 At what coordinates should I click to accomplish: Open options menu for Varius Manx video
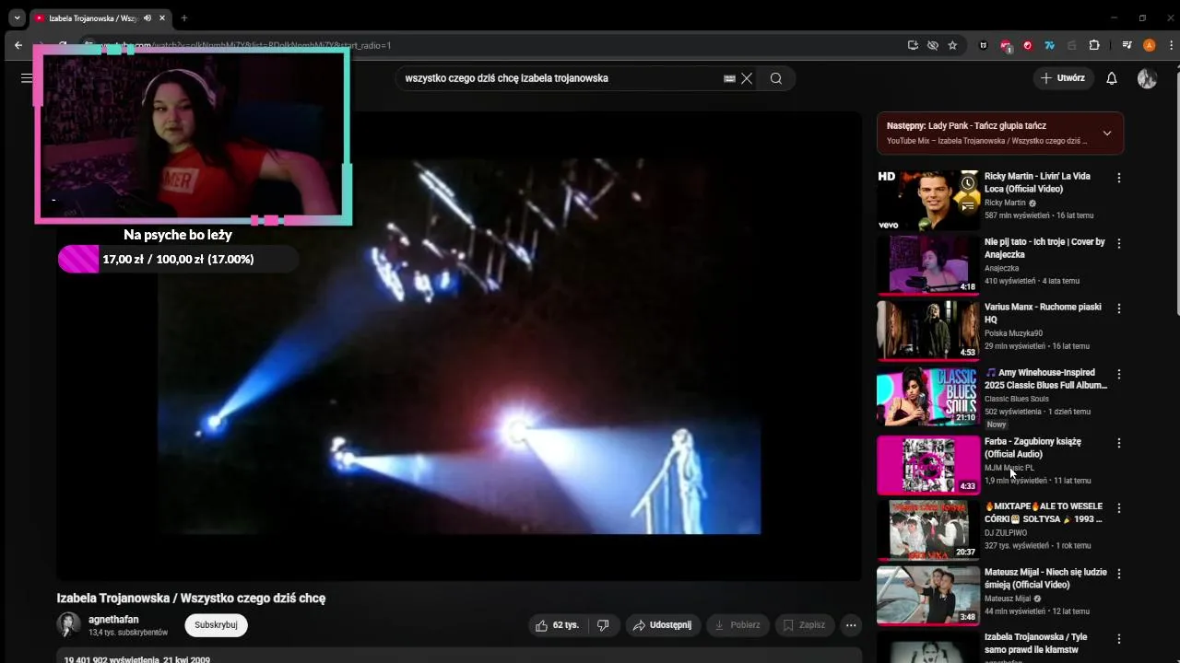click(1119, 308)
